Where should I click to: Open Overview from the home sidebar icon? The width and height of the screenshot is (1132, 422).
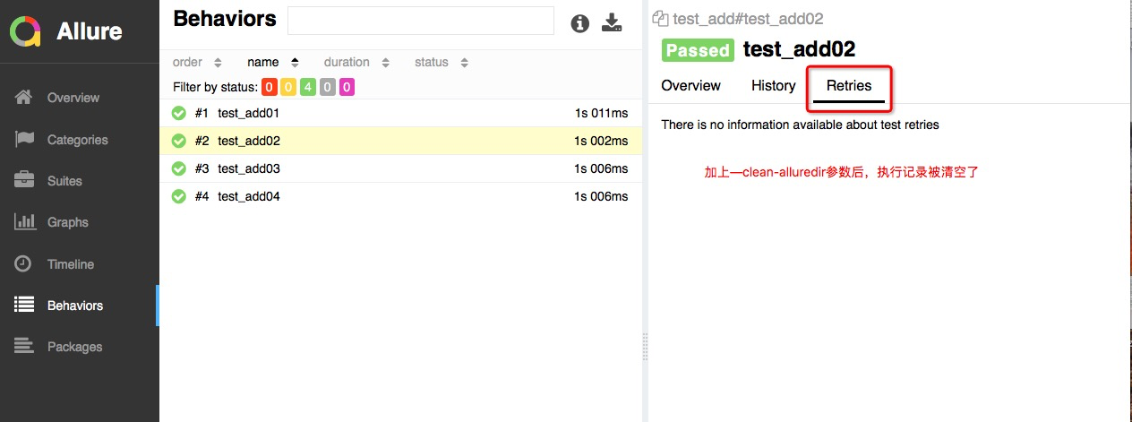[x=24, y=97]
